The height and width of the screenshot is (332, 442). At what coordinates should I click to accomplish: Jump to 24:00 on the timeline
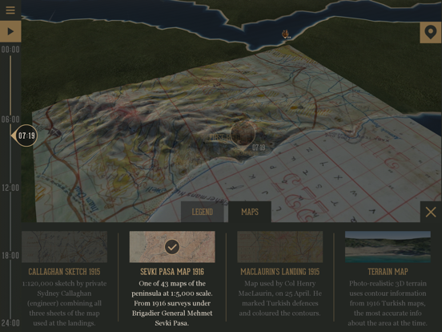[x=10, y=323]
